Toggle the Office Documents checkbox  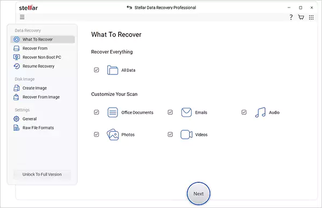point(96,112)
